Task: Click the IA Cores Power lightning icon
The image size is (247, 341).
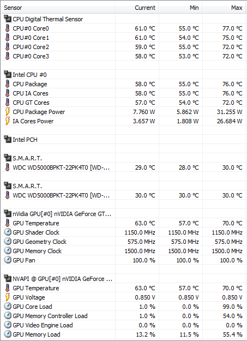Action: [x=8, y=121]
